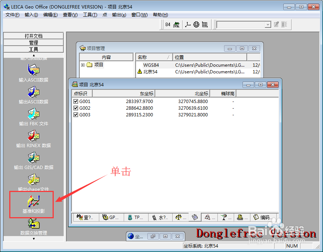Click the 椭球高 column header
The width and height of the screenshot is (323, 252).
coord(223,93)
